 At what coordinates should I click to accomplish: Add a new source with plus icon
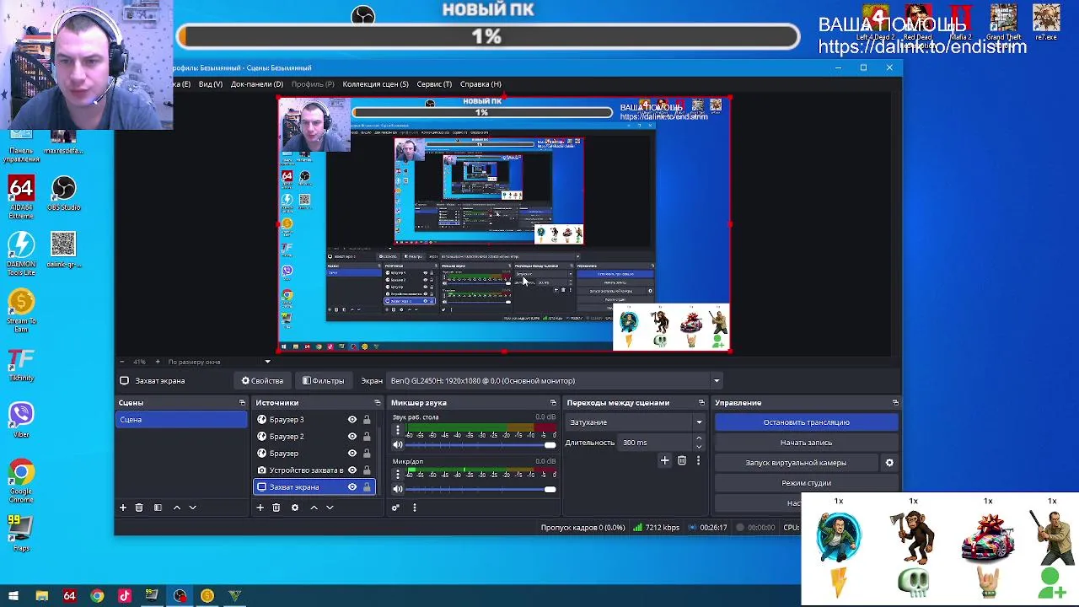[x=260, y=508]
